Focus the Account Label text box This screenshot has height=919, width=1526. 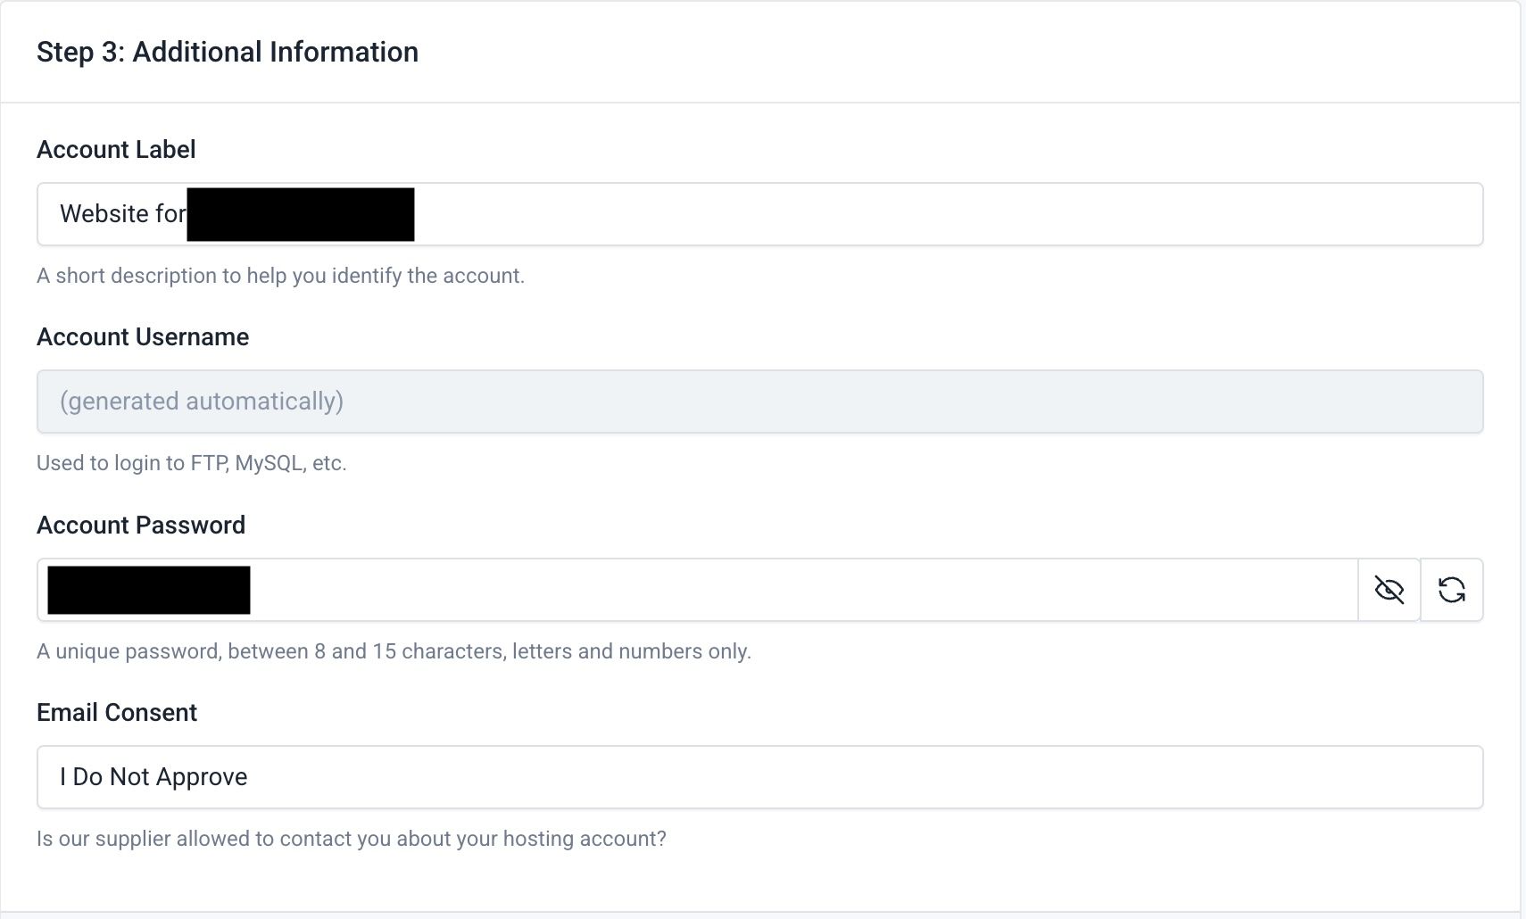click(x=892, y=214)
